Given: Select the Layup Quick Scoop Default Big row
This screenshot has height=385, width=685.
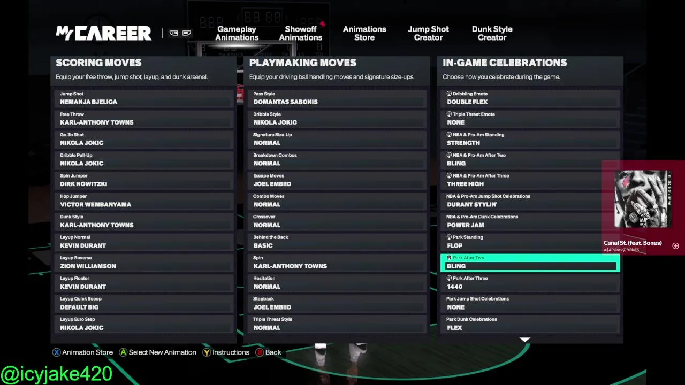Looking at the screenshot, I should pyautogui.click(x=144, y=303).
